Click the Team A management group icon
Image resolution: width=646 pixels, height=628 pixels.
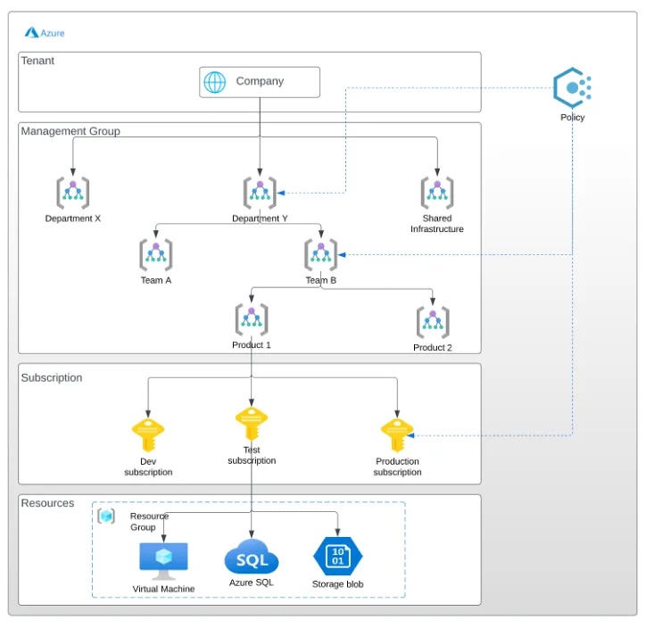click(156, 255)
